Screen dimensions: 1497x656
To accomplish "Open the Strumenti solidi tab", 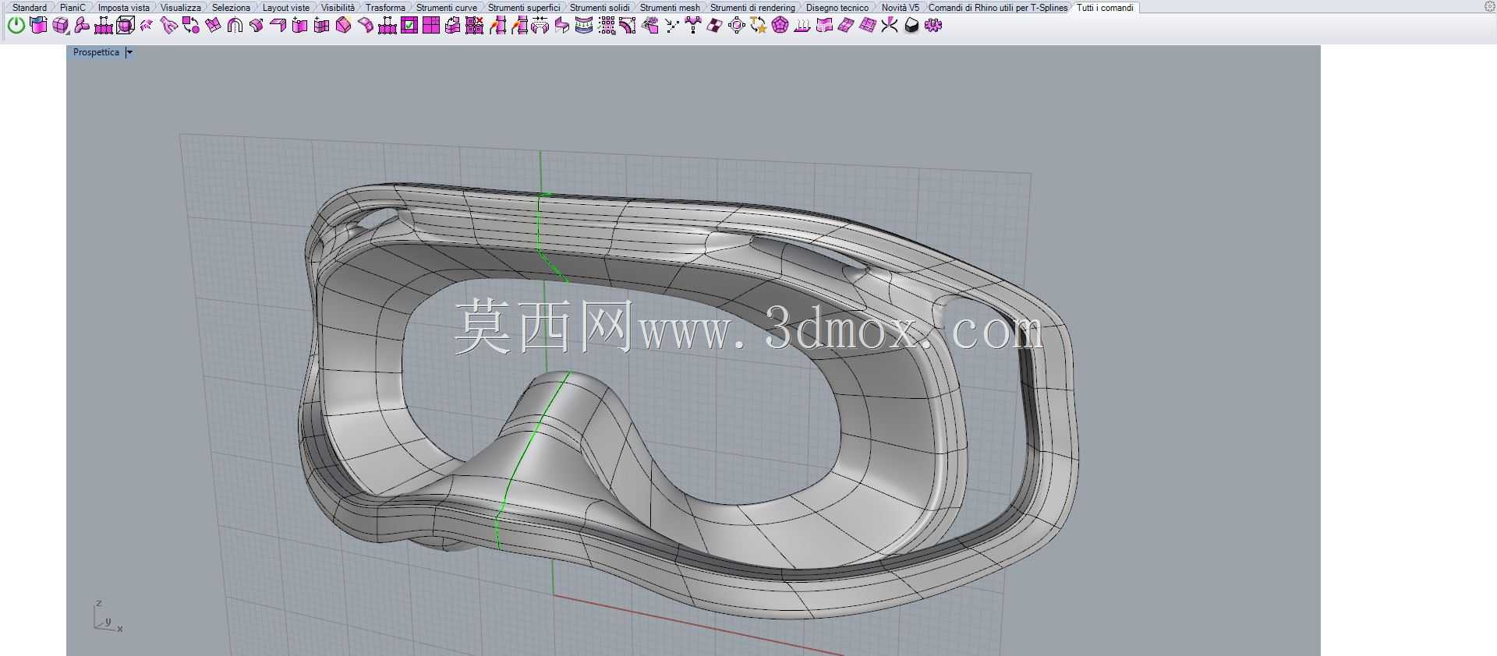I will [600, 7].
